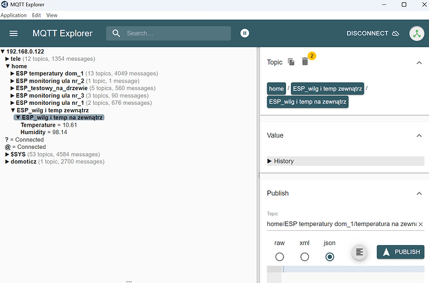The height and width of the screenshot is (283, 429).
Task: Select the @ = Connected entry
Action: click(x=25, y=147)
